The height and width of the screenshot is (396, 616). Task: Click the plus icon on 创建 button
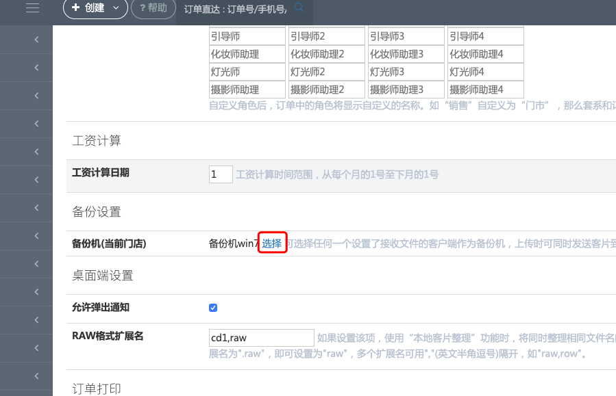coord(75,8)
